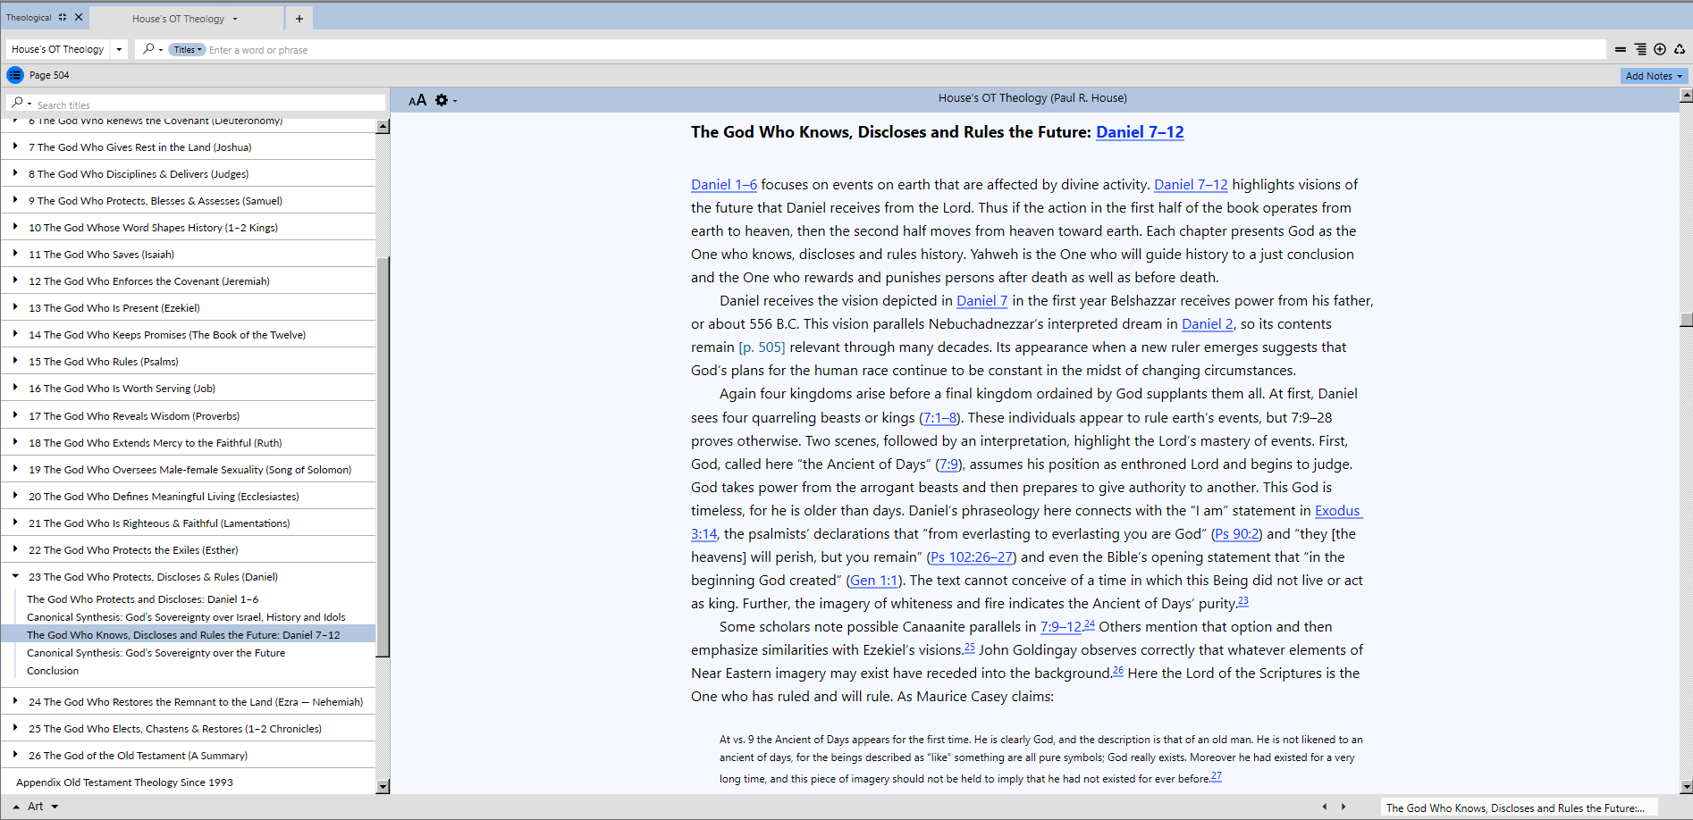Click the Page 504 location label

click(x=49, y=75)
